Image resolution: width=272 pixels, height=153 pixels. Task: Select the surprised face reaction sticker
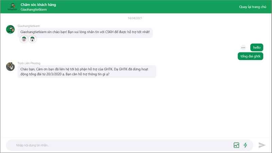coord(32,39)
